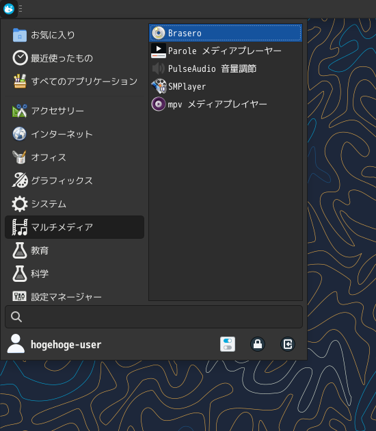Viewport: 376px width, 431px height.
Task: Open システム category
Action: [x=75, y=204]
